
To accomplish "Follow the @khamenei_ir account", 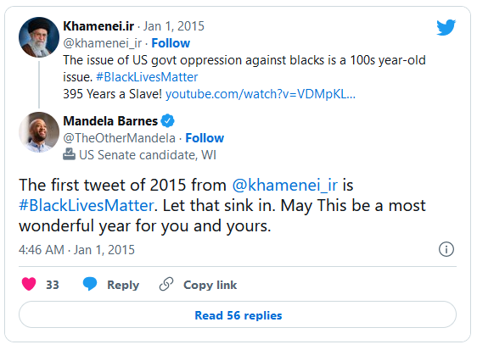I will tap(171, 43).
